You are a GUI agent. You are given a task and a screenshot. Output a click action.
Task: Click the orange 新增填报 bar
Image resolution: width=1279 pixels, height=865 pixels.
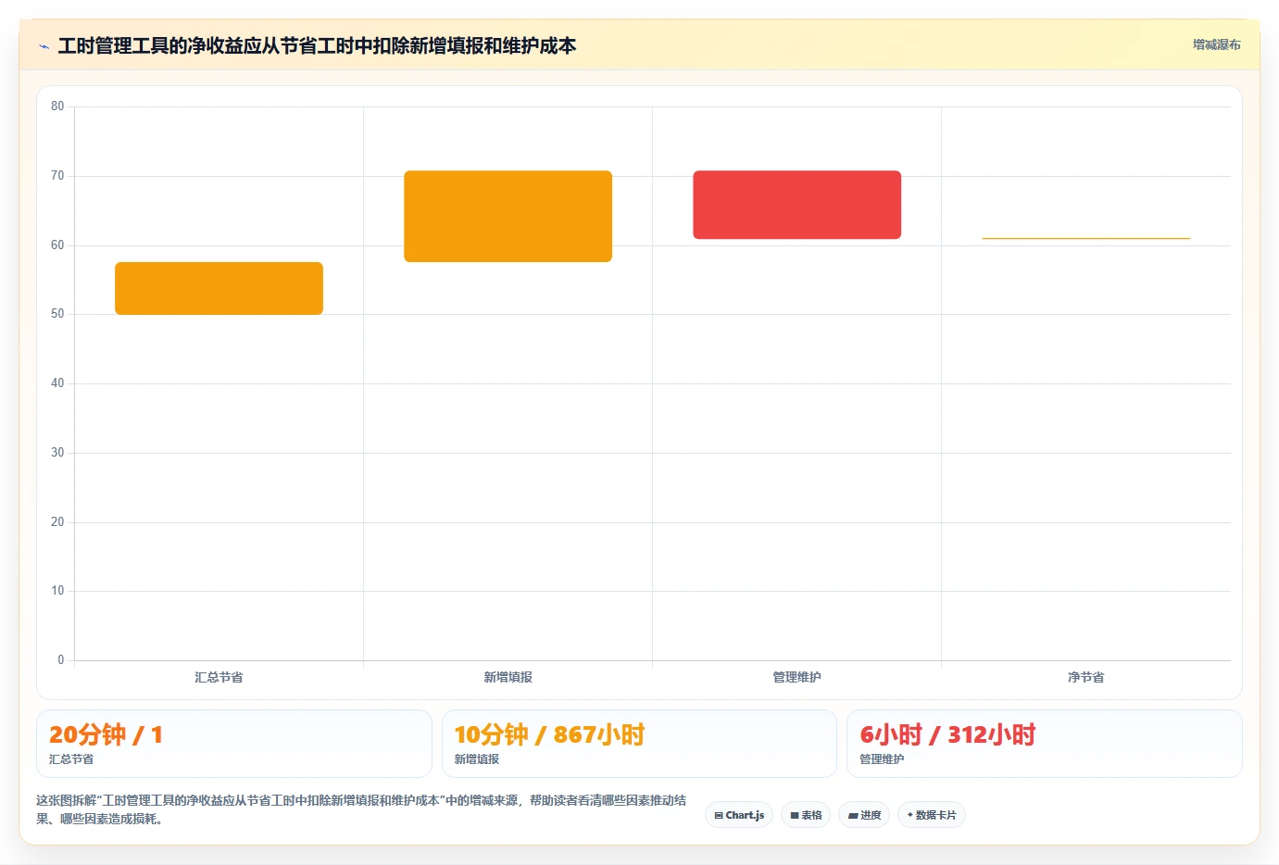point(508,216)
